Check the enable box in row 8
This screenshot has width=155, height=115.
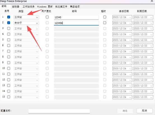[9, 57]
